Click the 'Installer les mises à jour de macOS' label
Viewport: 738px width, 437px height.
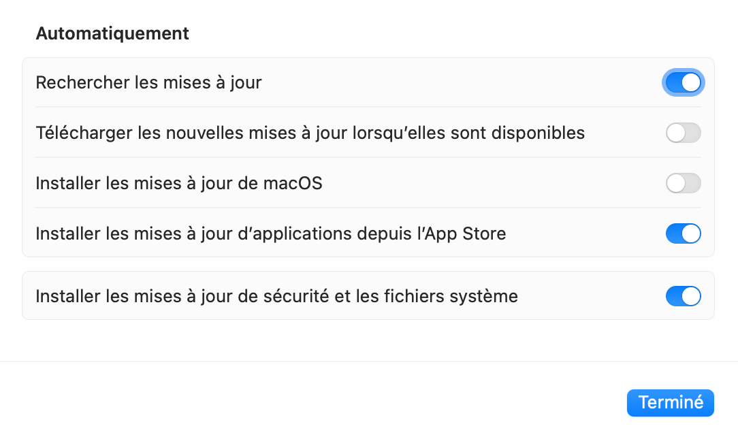point(178,183)
